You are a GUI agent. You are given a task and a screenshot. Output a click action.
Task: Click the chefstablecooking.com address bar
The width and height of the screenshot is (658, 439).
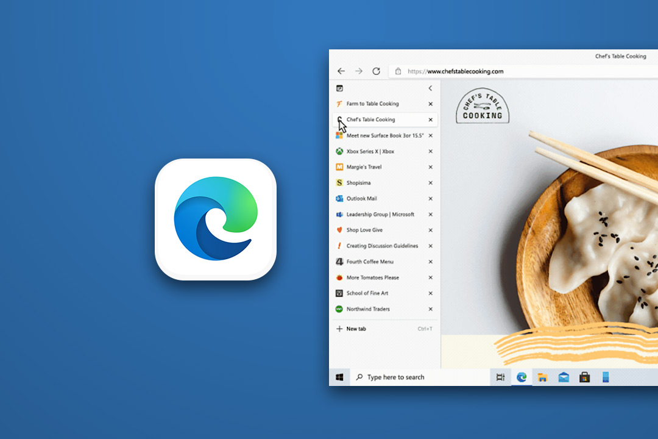pyautogui.click(x=523, y=71)
